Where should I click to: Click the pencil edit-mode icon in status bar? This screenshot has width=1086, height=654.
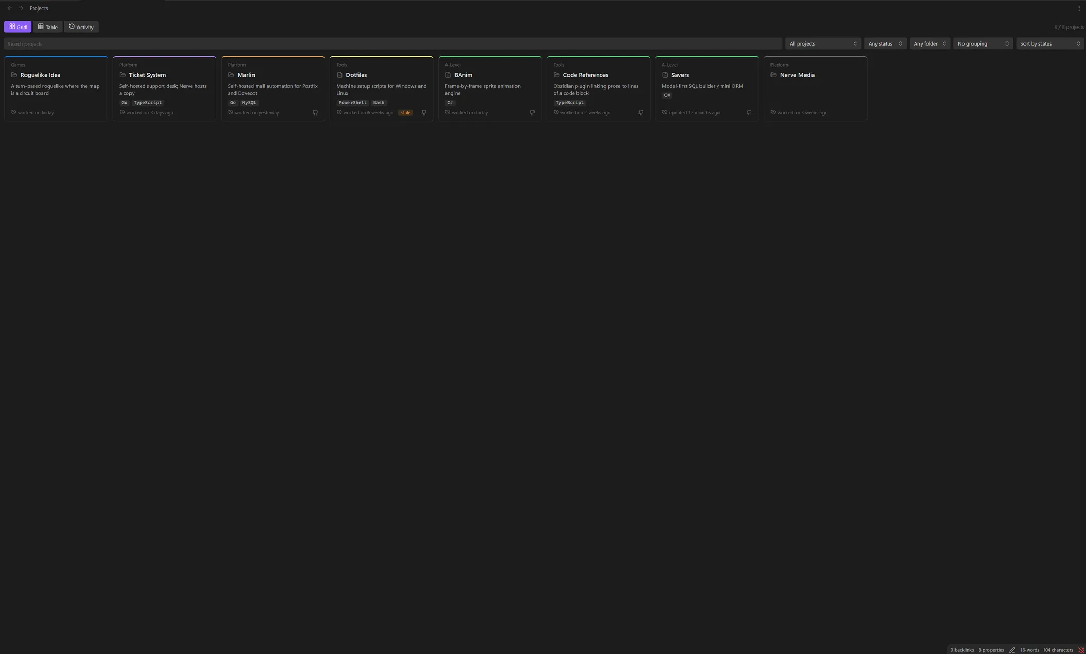1012,650
